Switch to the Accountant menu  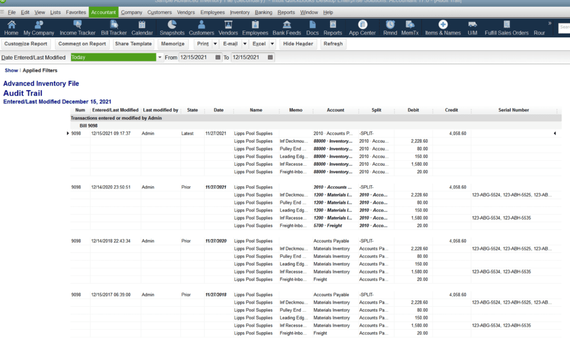click(x=104, y=12)
